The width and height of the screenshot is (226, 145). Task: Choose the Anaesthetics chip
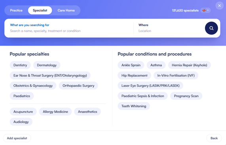click(x=87, y=112)
